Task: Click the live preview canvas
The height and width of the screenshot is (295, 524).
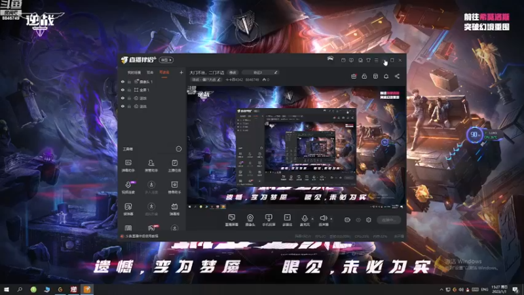Action: coord(296,147)
